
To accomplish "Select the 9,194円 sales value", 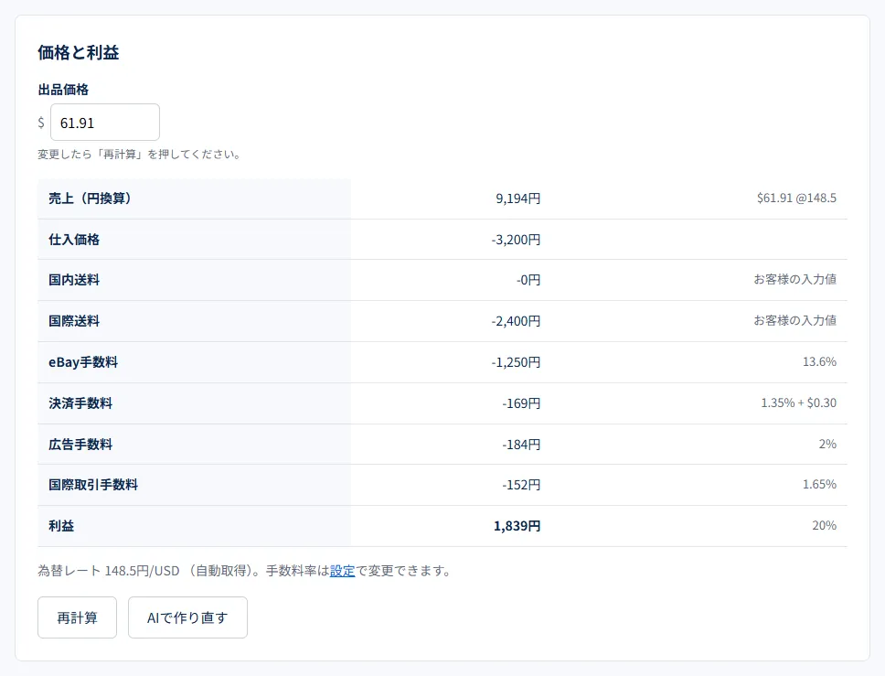I will pyautogui.click(x=517, y=199).
